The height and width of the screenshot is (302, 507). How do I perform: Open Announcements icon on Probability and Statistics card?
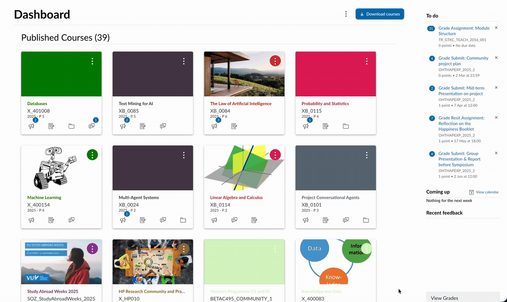(306, 126)
